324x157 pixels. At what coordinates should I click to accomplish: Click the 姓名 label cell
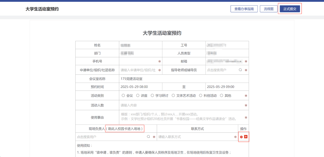(x=97, y=45)
